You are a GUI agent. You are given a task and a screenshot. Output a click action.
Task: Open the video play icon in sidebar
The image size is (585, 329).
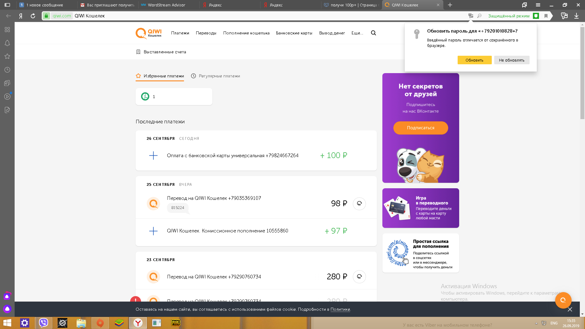tap(7, 97)
